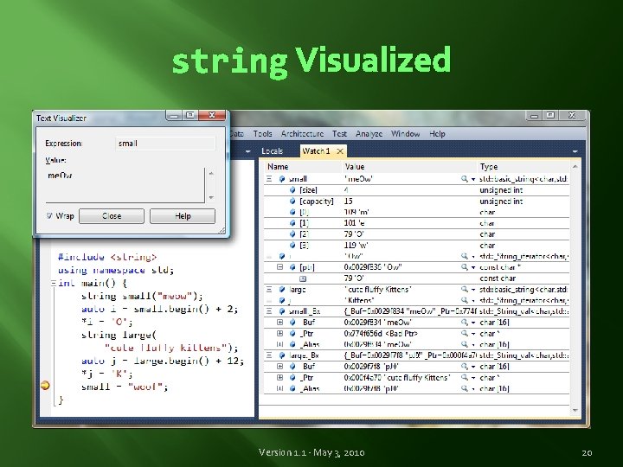
Task: Select the capacity value 15
Action: [409, 202]
